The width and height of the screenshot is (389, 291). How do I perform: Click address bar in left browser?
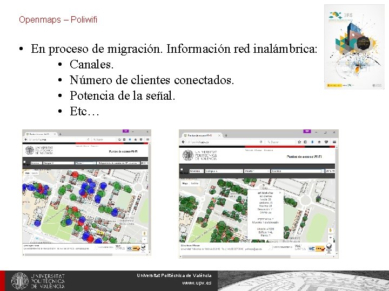point(59,140)
